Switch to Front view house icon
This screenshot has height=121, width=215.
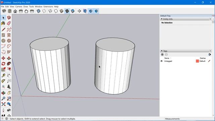point(15,11)
